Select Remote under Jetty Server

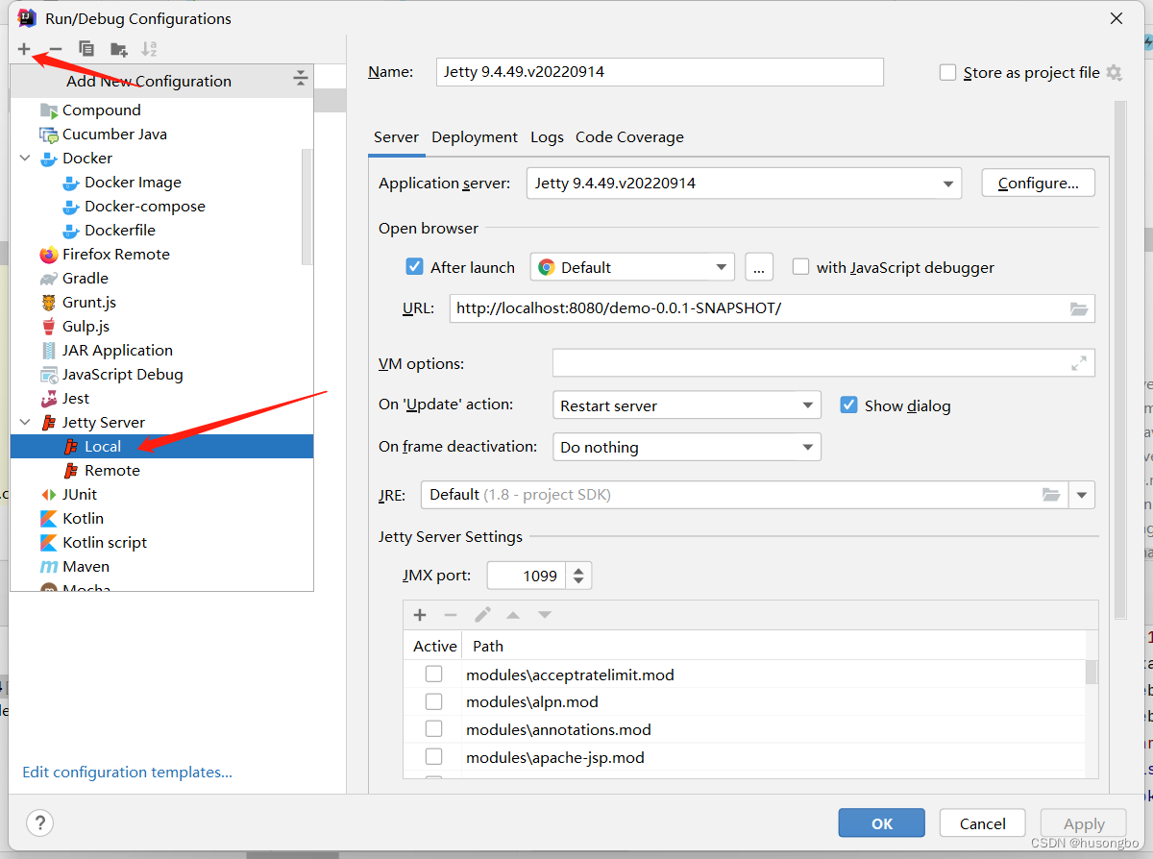click(x=110, y=470)
